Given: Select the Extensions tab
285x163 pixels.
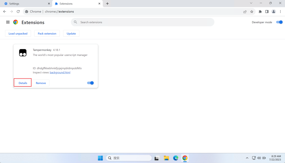Looking at the screenshot, I should click(x=77, y=4).
